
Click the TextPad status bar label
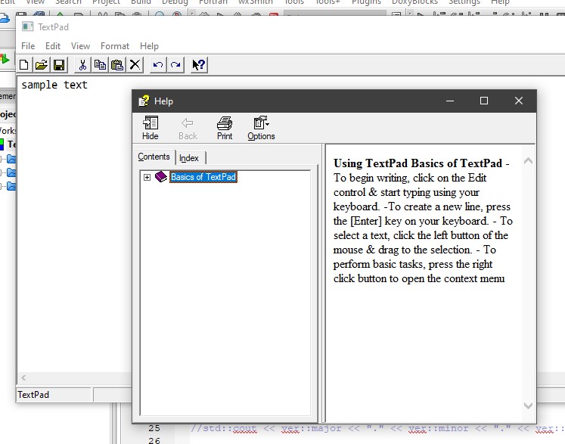pyautogui.click(x=33, y=395)
